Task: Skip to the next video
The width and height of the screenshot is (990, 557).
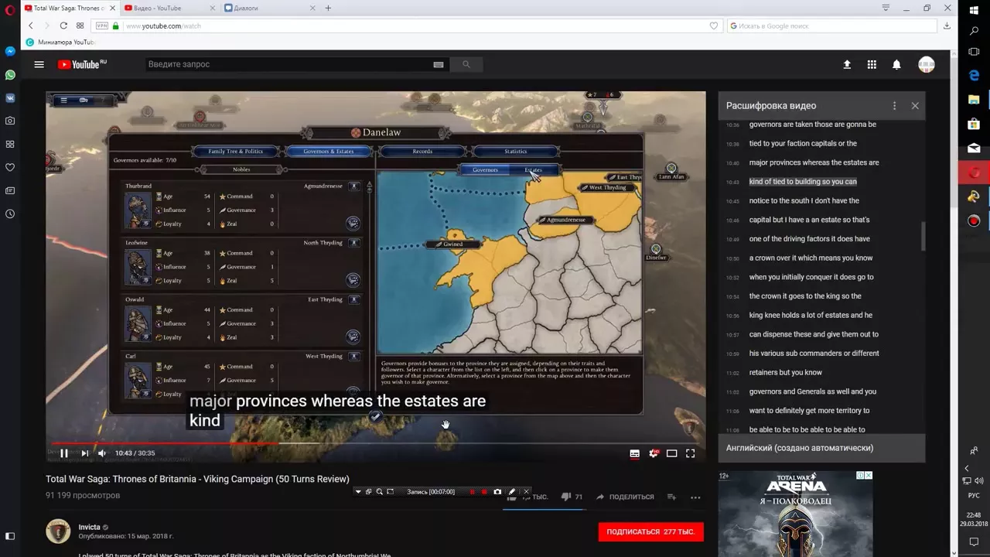Action: (x=84, y=453)
